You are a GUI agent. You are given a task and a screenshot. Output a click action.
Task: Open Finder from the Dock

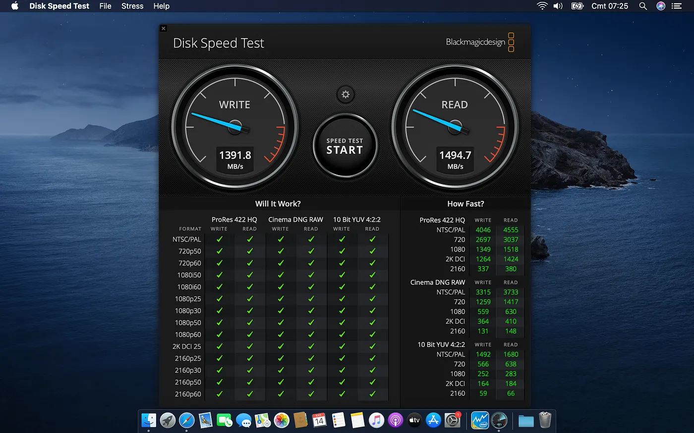coord(149,420)
